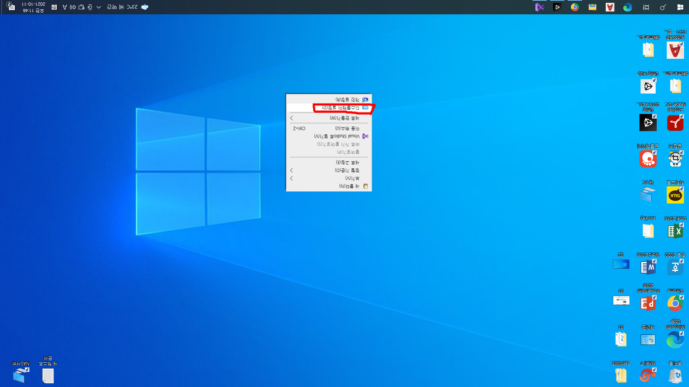
Task: Choose 새 폴더(N) in the context menu
Action: click(329, 186)
